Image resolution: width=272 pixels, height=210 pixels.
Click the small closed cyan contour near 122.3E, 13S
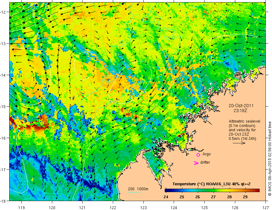122,42
